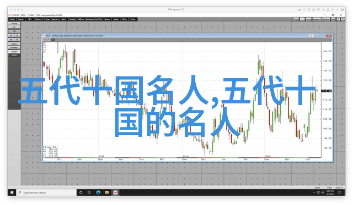Click the Trade button in toolbar
353x205 pixels.
click(x=116, y=19)
